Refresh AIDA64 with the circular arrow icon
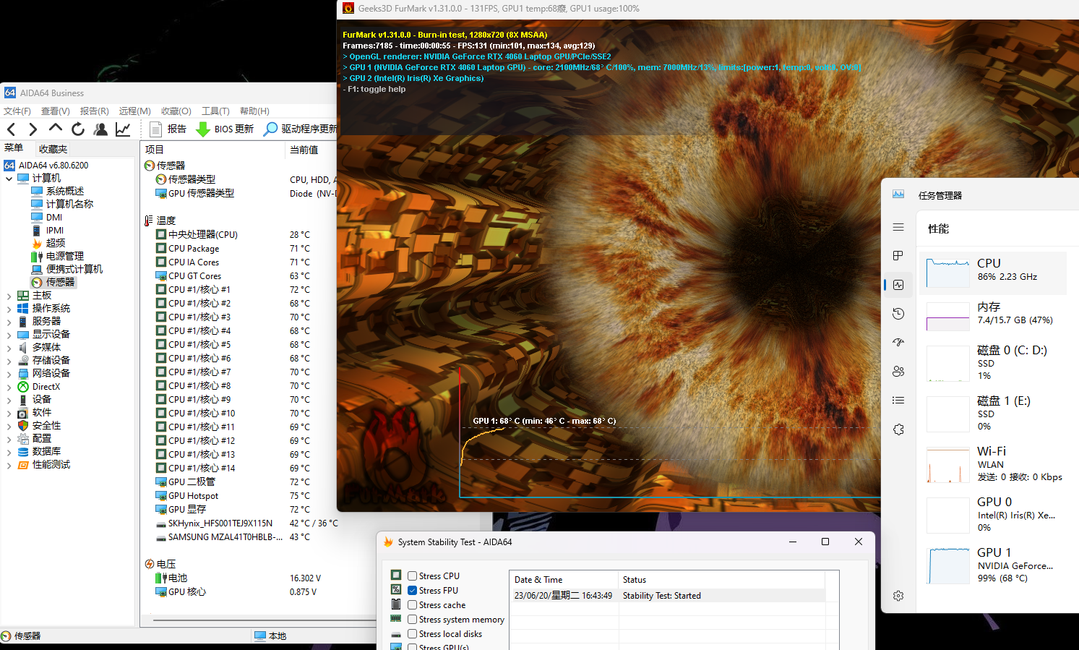This screenshot has width=1079, height=650. pyautogui.click(x=78, y=129)
